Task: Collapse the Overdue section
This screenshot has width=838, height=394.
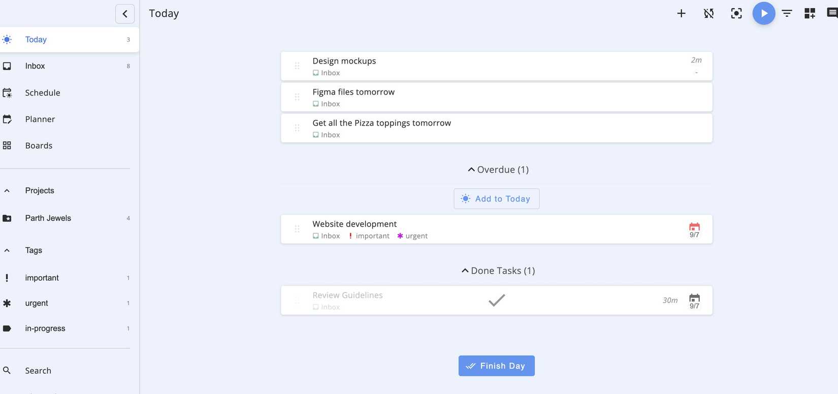Action: tap(498, 170)
